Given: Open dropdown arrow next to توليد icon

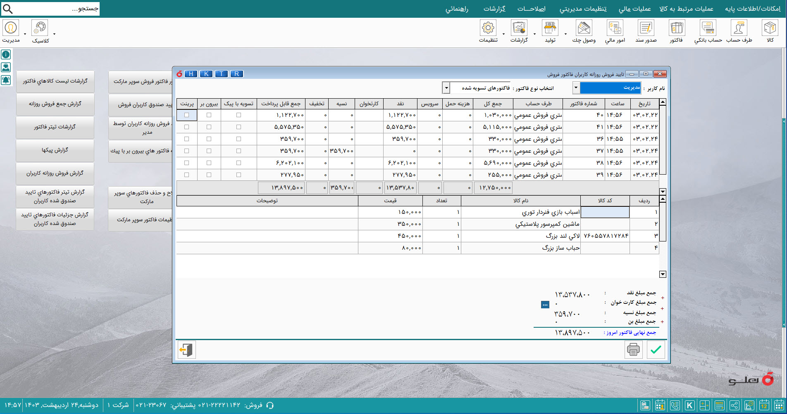Looking at the screenshot, I should [565, 34].
